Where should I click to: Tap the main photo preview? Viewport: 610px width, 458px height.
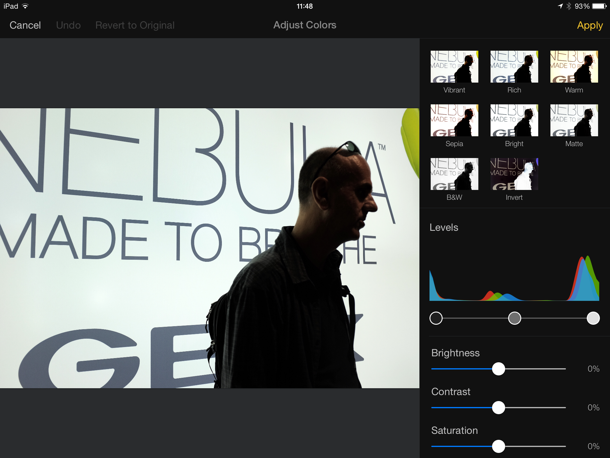pos(210,248)
